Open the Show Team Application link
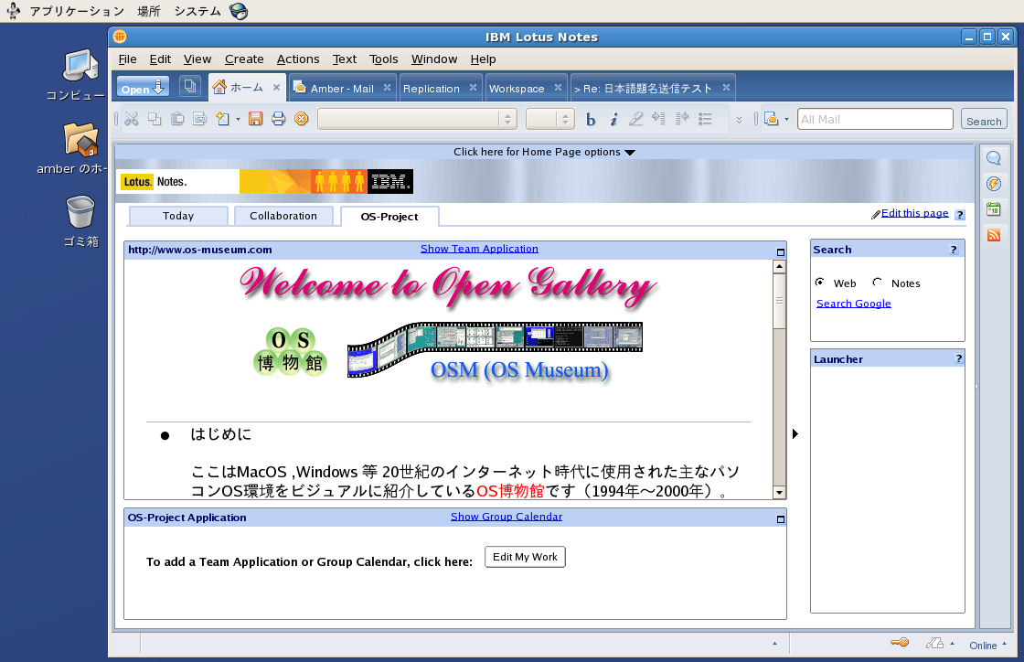Viewport: 1024px width, 662px height. (479, 249)
